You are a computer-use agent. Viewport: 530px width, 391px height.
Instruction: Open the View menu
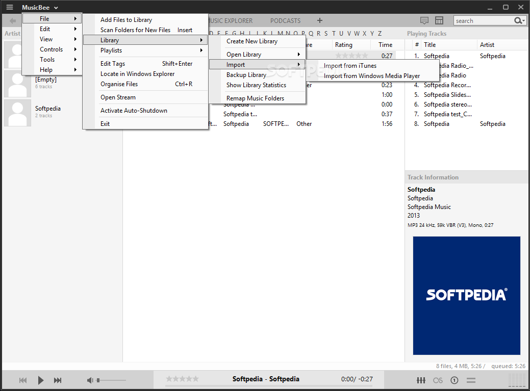52,39
